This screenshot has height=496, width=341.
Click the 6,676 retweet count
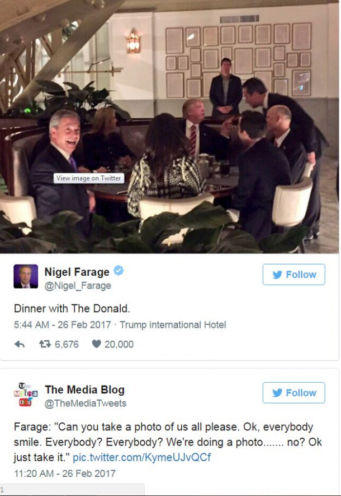click(67, 344)
